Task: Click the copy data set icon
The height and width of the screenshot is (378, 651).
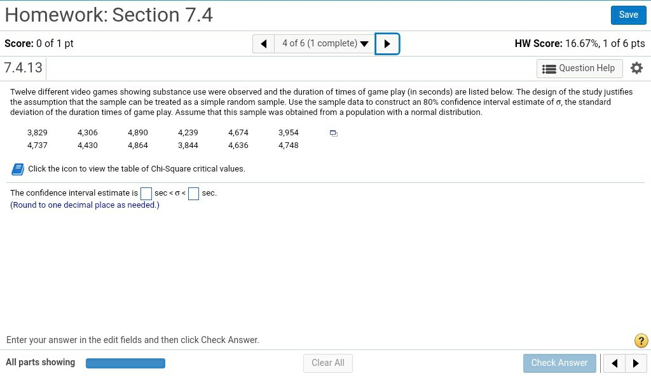Action: point(334,133)
